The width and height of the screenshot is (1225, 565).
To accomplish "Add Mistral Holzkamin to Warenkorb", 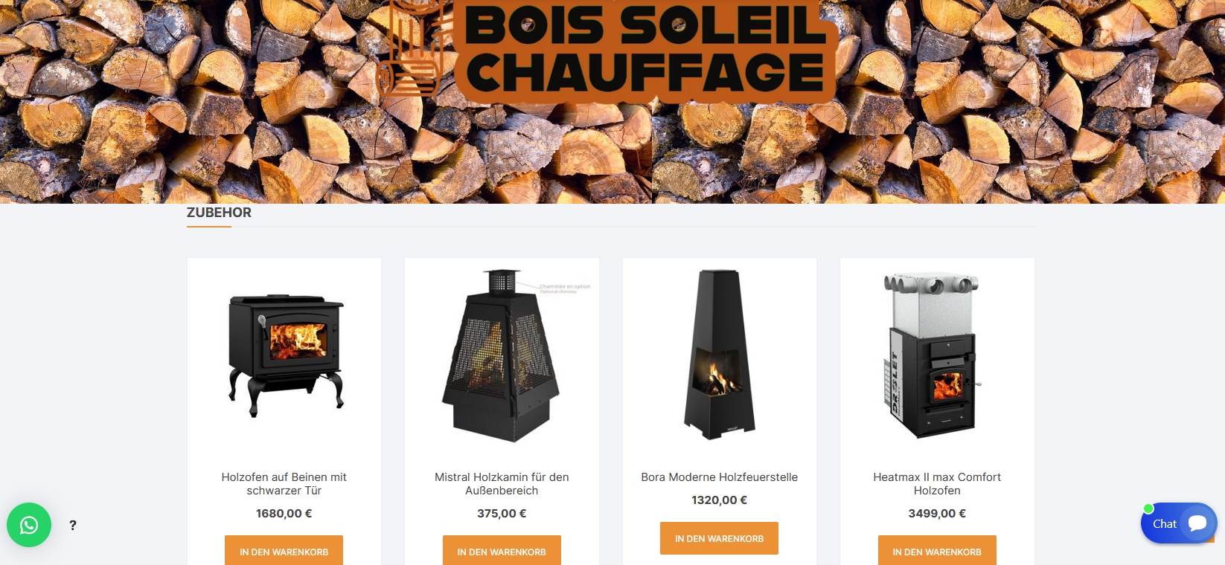I will tap(502, 551).
